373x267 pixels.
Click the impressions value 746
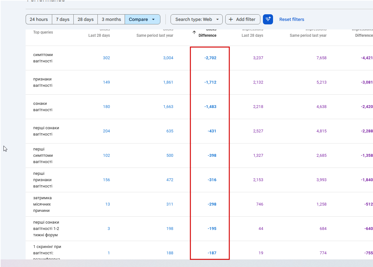260,204
